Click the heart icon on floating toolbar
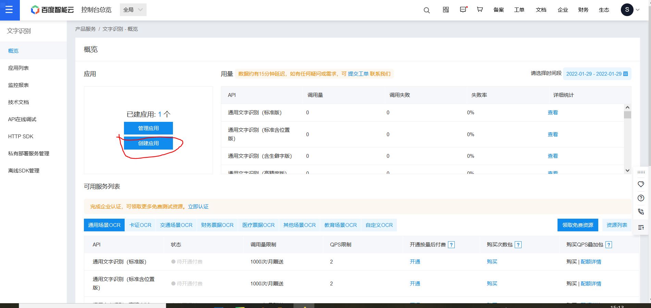 click(x=641, y=184)
